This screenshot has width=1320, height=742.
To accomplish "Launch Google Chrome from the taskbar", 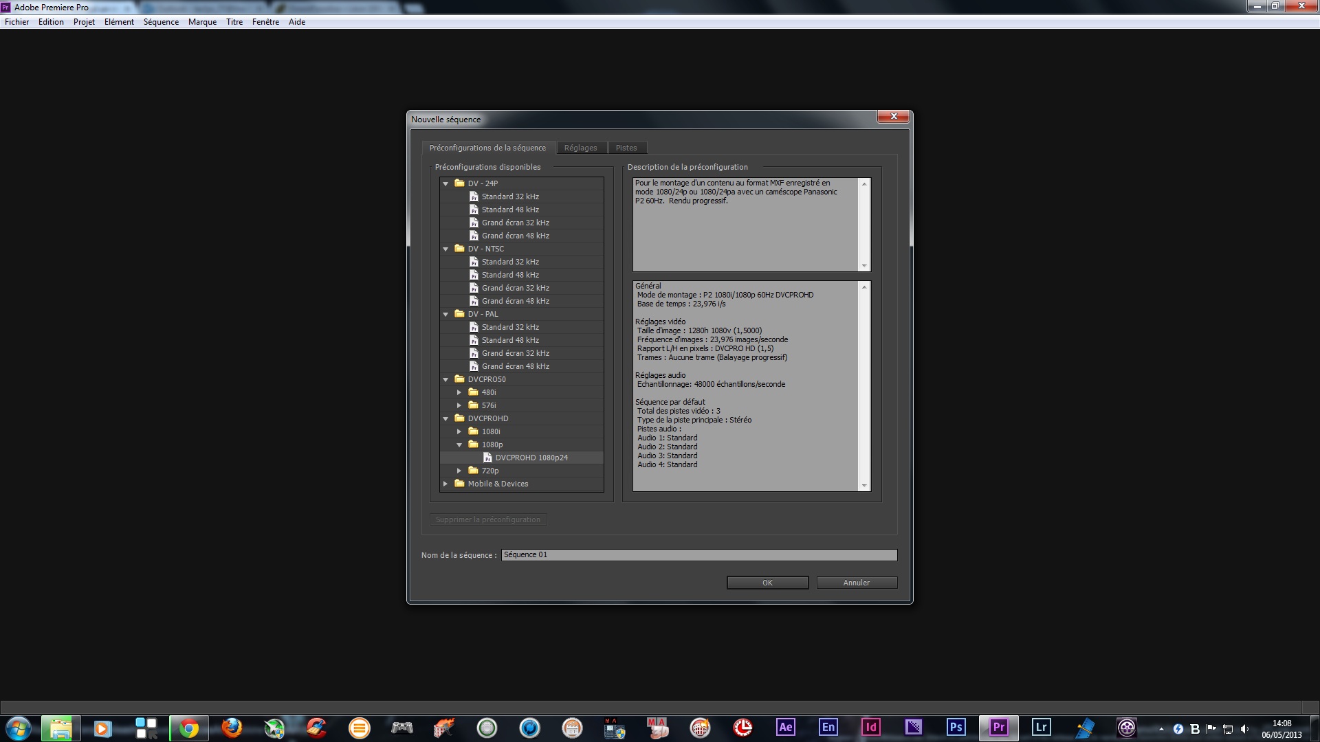I will pos(188,728).
